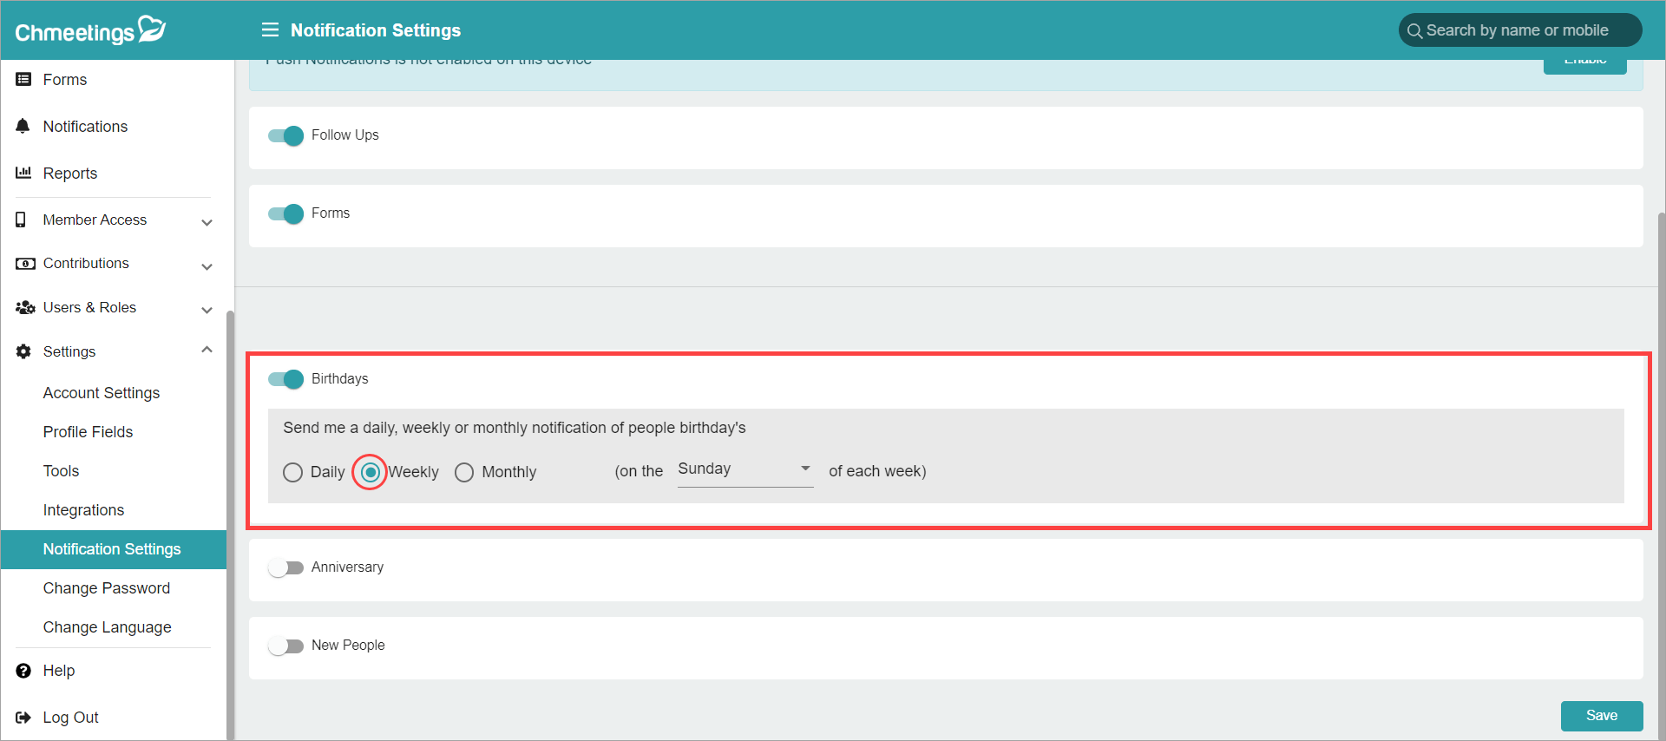The image size is (1666, 741).
Task: Open Change Language page
Action: pyautogui.click(x=107, y=627)
